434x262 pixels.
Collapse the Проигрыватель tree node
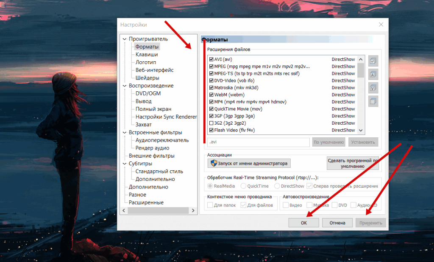125,39
